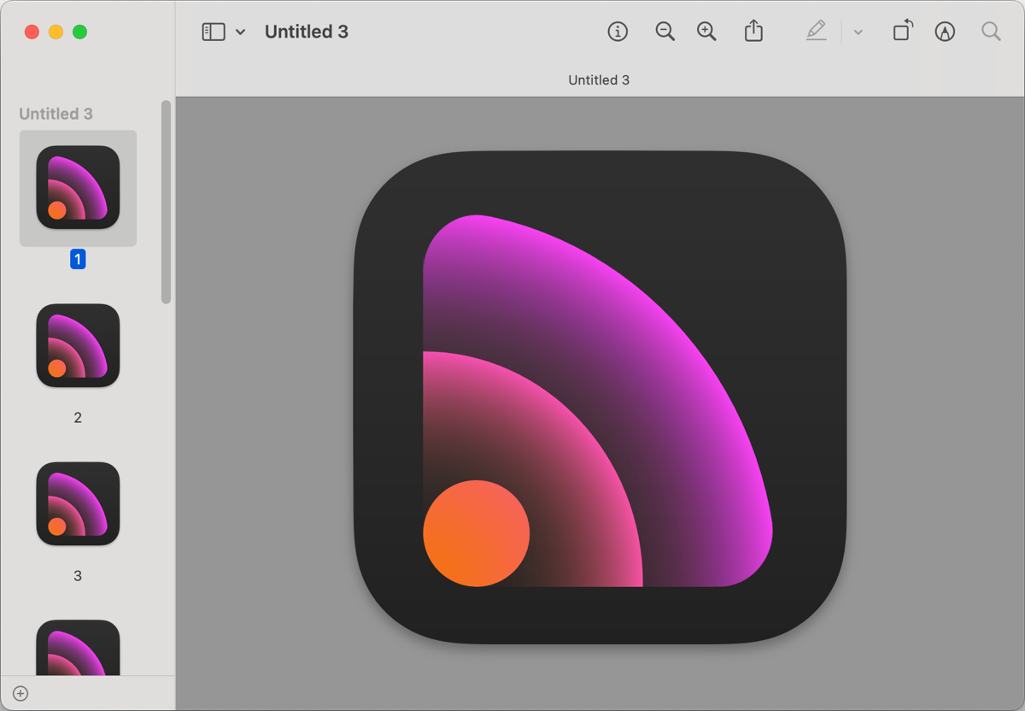
Task: Open highlight color dropdown arrow
Action: (858, 32)
